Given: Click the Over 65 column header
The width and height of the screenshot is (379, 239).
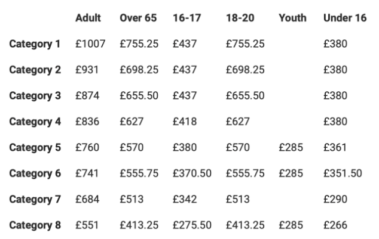Looking at the screenshot, I should [138, 18].
